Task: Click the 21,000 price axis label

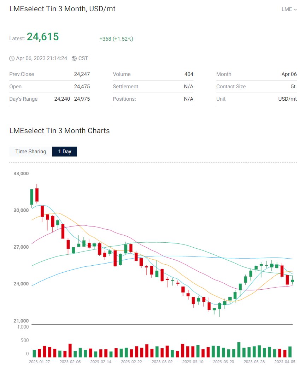Action: (21, 321)
